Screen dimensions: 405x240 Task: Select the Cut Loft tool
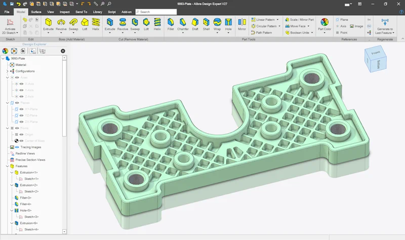(x=146, y=24)
